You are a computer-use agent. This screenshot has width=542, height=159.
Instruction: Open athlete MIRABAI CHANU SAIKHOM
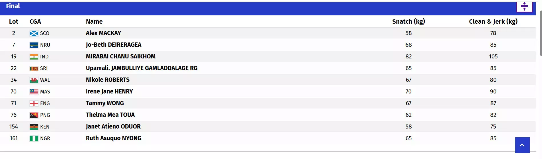[x=121, y=56]
